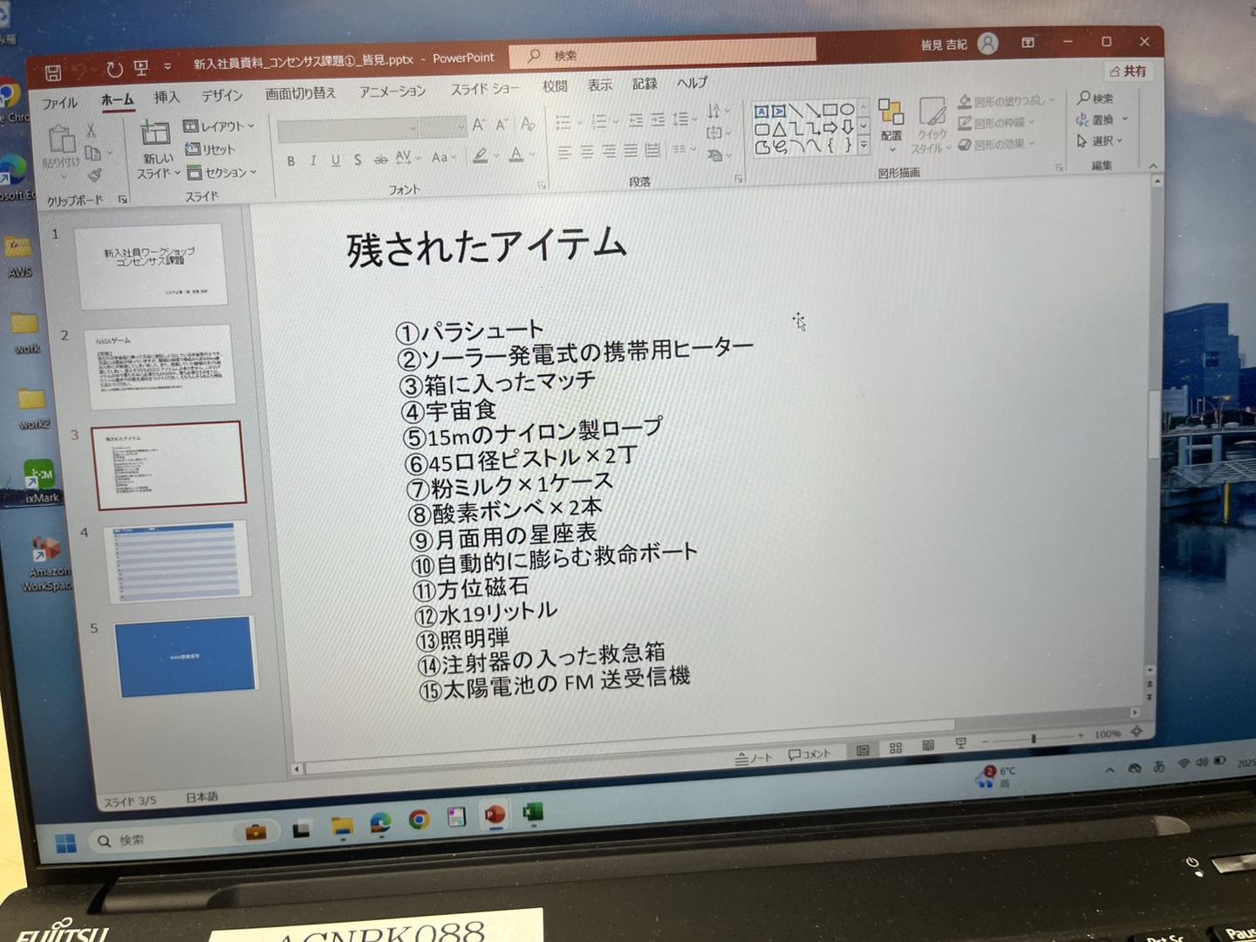Open the ファイル File tab
Viewport: 1256px width, 942px height.
pos(59,103)
